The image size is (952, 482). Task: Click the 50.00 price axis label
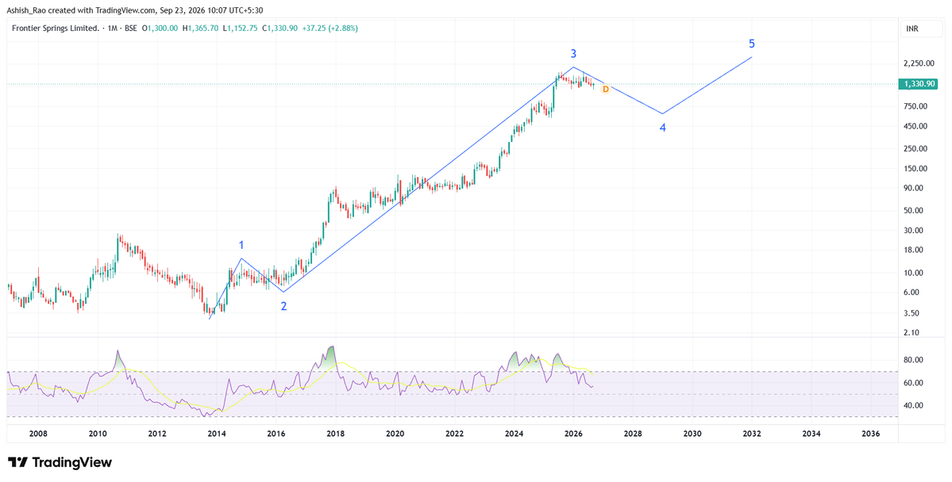coord(915,211)
